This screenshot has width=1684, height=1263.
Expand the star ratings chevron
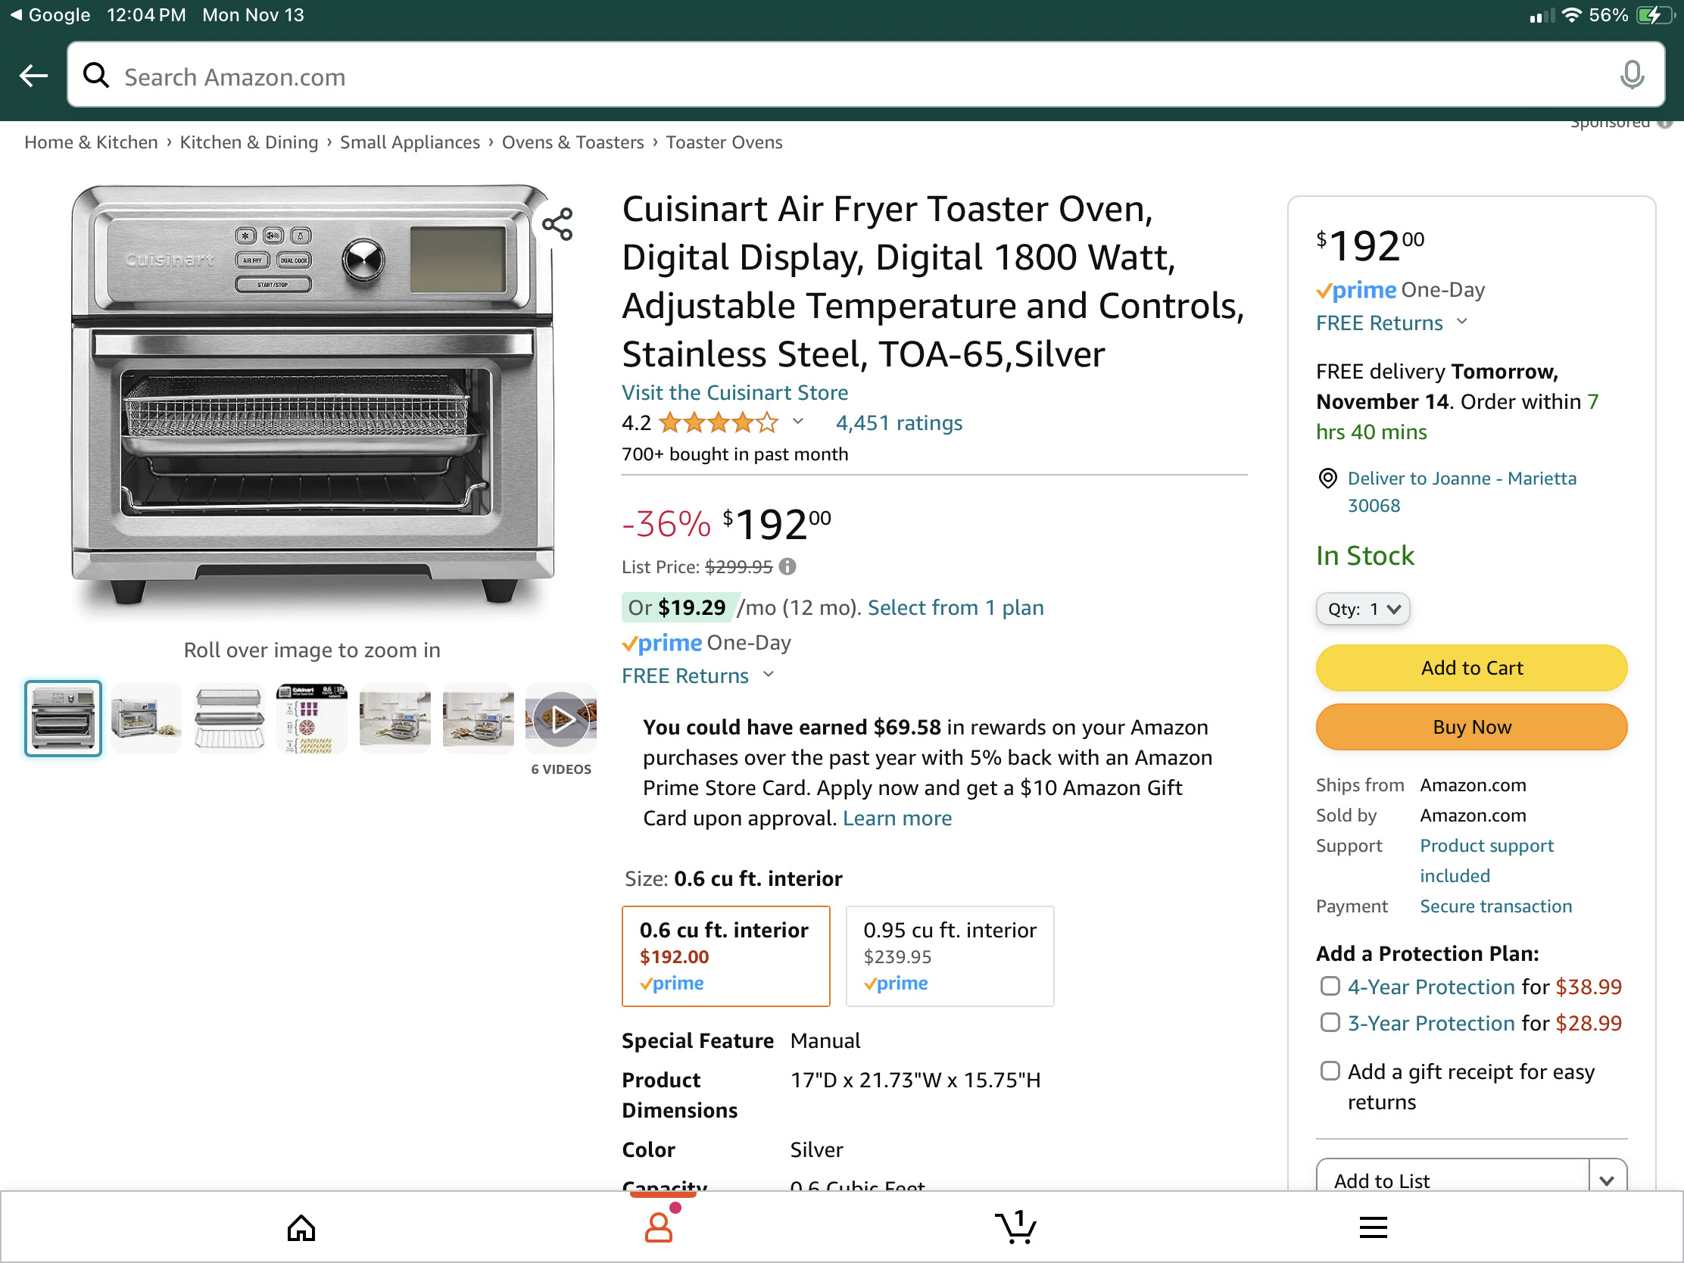(x=798, y=422)
